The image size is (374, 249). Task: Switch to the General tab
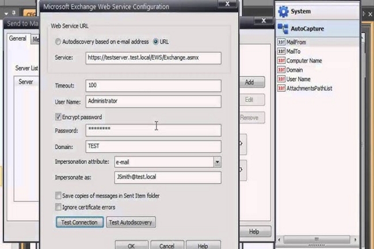(17, 39)
